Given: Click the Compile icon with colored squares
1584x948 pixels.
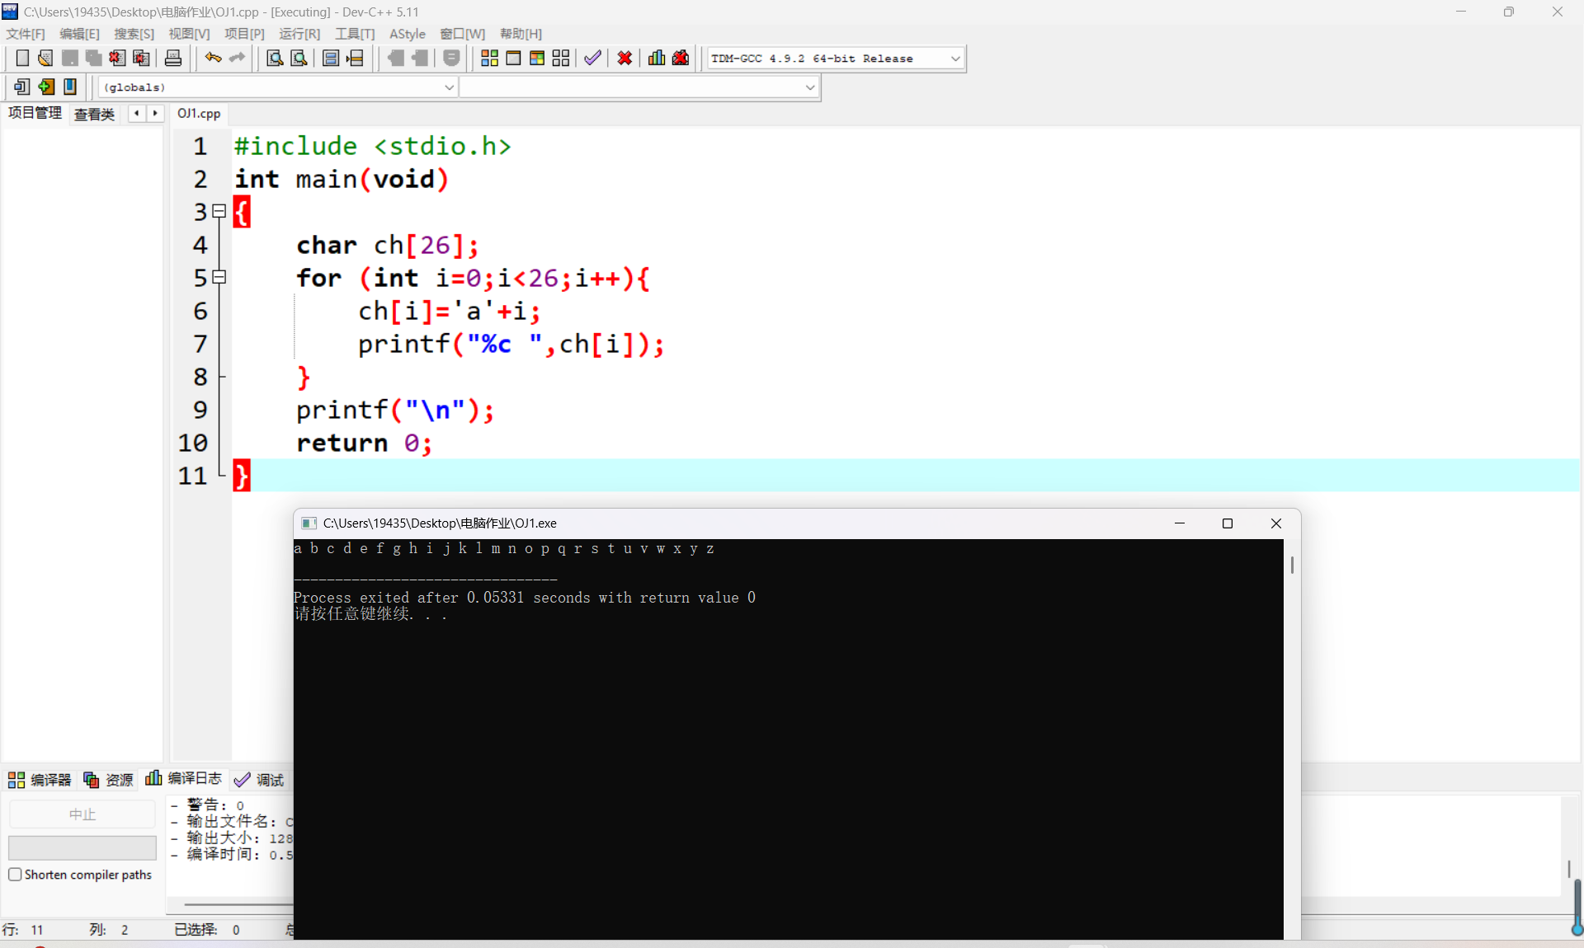Looking at the screenshot, I should 489,58.
